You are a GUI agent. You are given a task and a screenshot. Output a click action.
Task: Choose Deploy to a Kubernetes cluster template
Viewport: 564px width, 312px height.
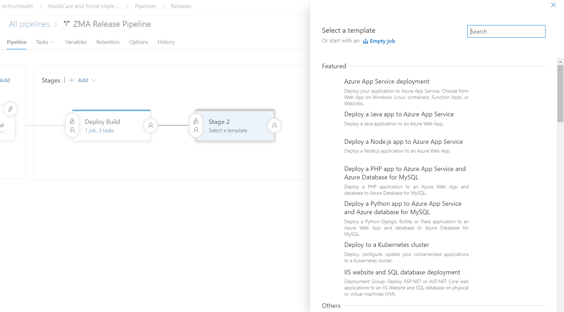coord(386,245)
